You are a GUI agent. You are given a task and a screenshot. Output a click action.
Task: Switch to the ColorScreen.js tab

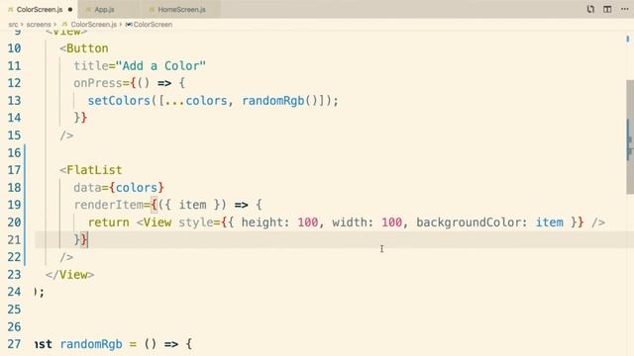(40, 9)
